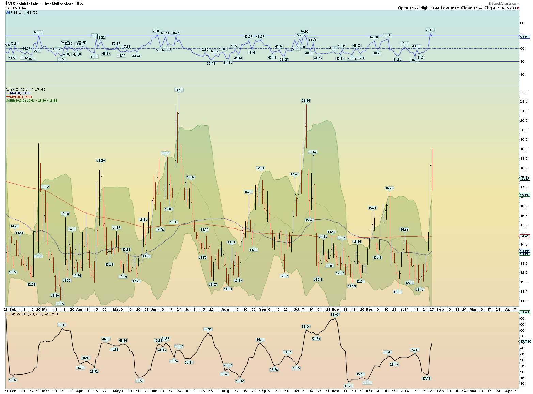Click the 11.05 price low label

[60, 304]
